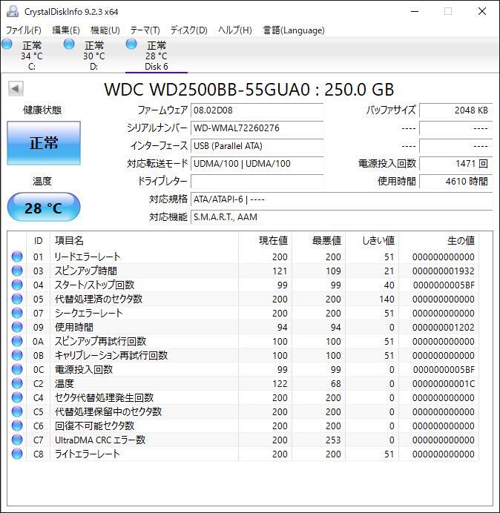500x513 pixels.
Task: Click transfer mode field UDMA/100 | UDMA/100
Action: click(x=257, y=163)
